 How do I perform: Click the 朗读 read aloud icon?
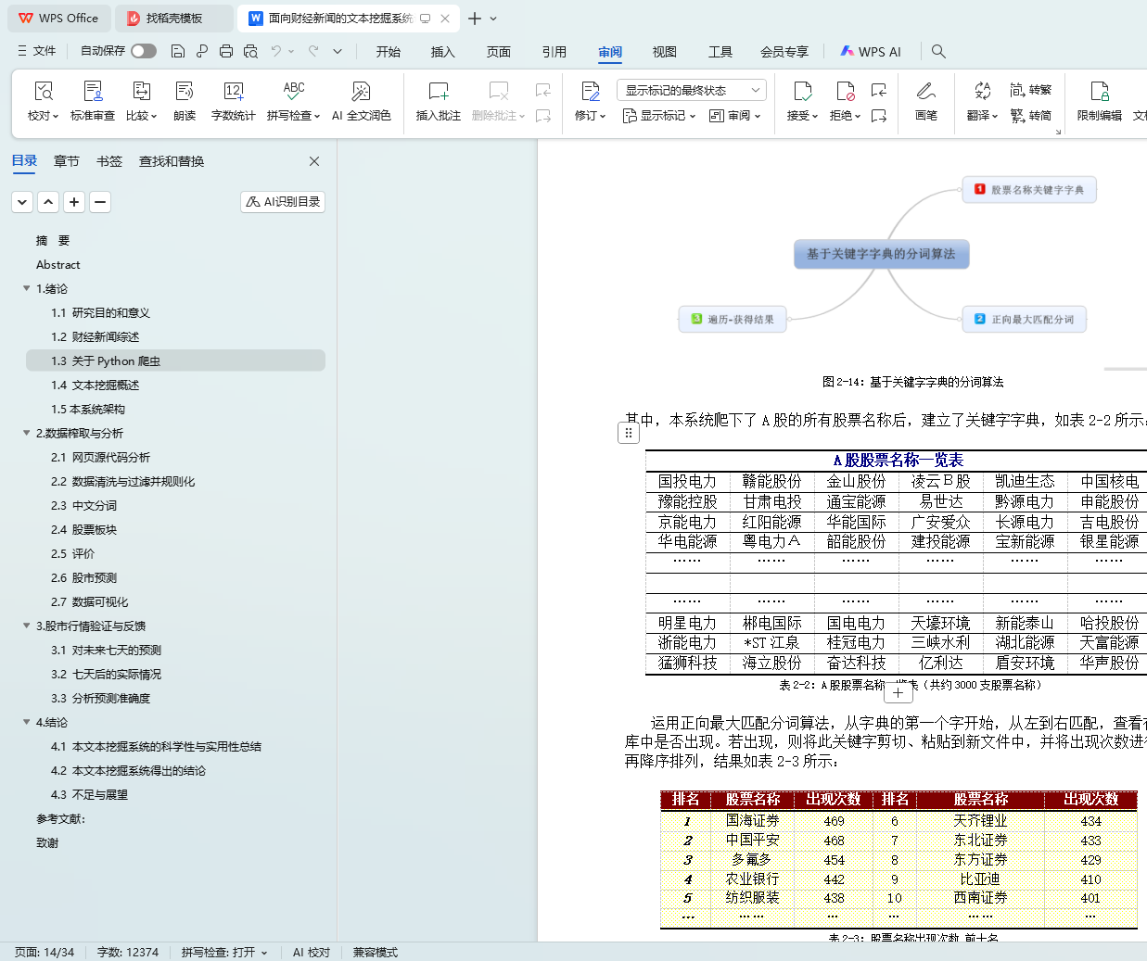coord(185,100)
